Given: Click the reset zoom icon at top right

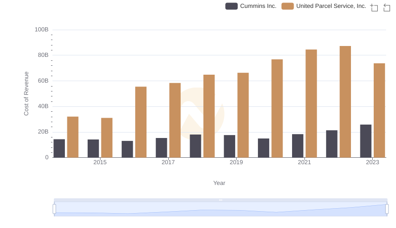Looking at the screenshot, I should [387, 7].
